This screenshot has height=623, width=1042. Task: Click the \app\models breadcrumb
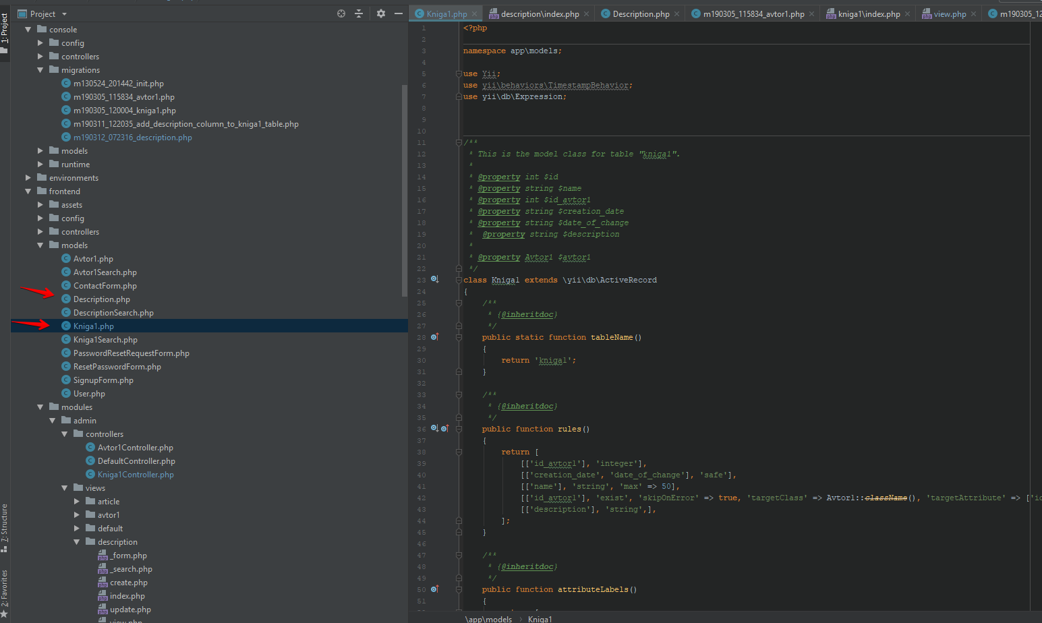click(x=488, y=619)
